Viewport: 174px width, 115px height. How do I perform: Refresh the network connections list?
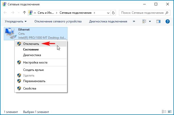(x=113, y=13)
